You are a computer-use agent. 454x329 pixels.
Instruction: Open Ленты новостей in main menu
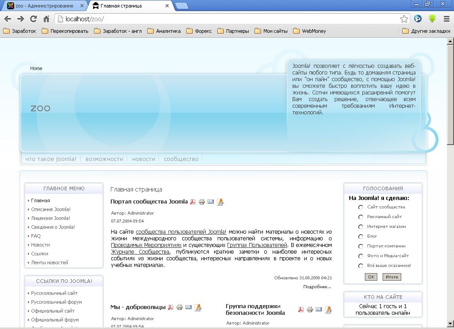pos(50,262)
